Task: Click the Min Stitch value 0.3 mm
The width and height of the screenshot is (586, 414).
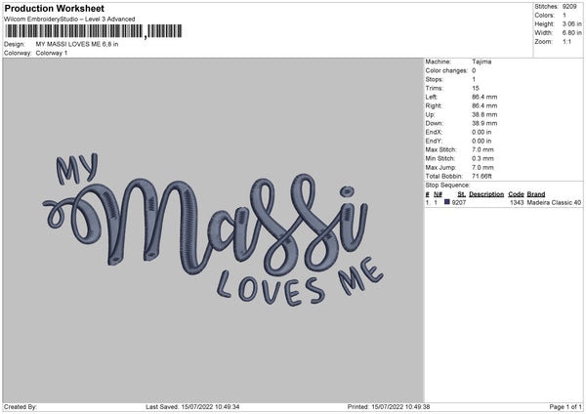Action: click(482, 158)
